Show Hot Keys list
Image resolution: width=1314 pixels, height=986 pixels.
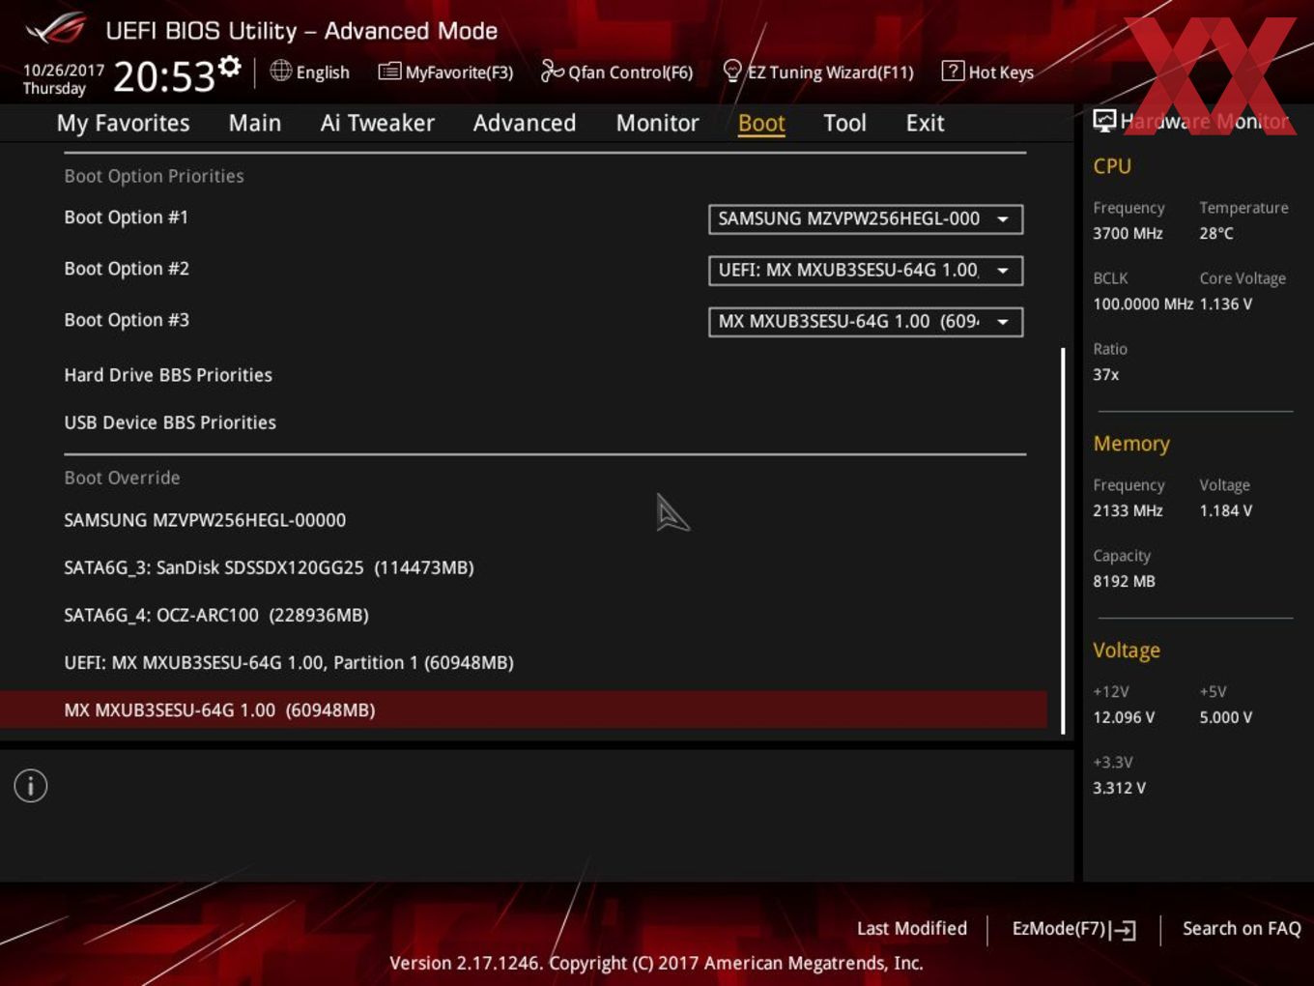tap(1001, 72)
